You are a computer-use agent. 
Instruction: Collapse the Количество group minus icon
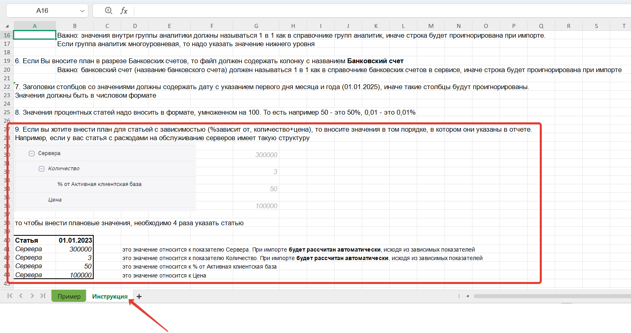tap(41, 169)
